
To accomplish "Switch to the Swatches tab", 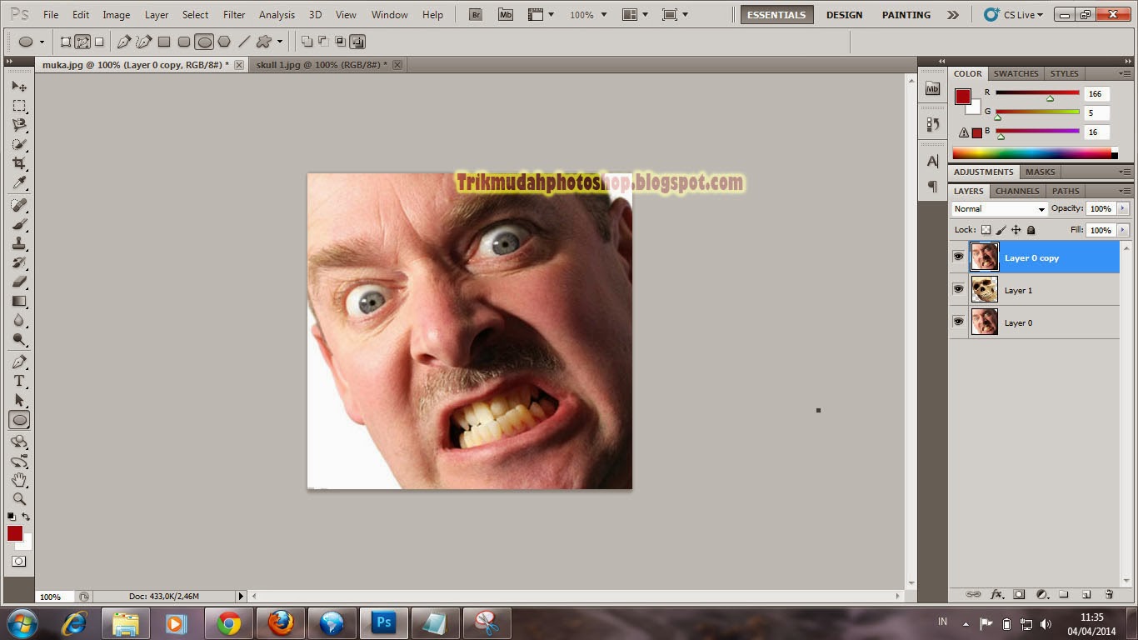I will [1016, 73].
